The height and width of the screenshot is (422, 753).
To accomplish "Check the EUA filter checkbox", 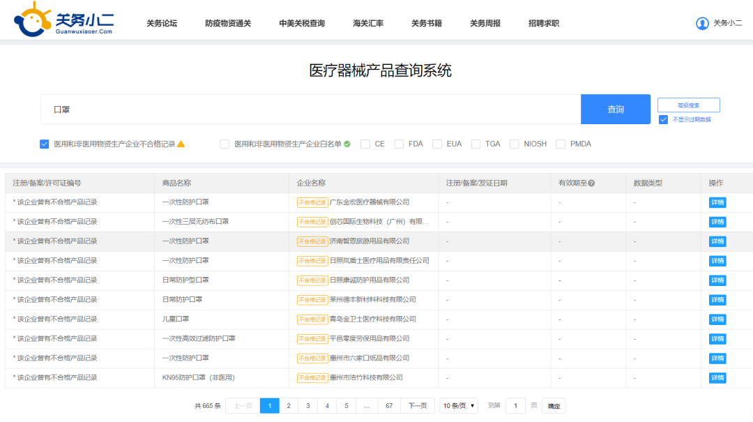I will [x=437, y=144].
